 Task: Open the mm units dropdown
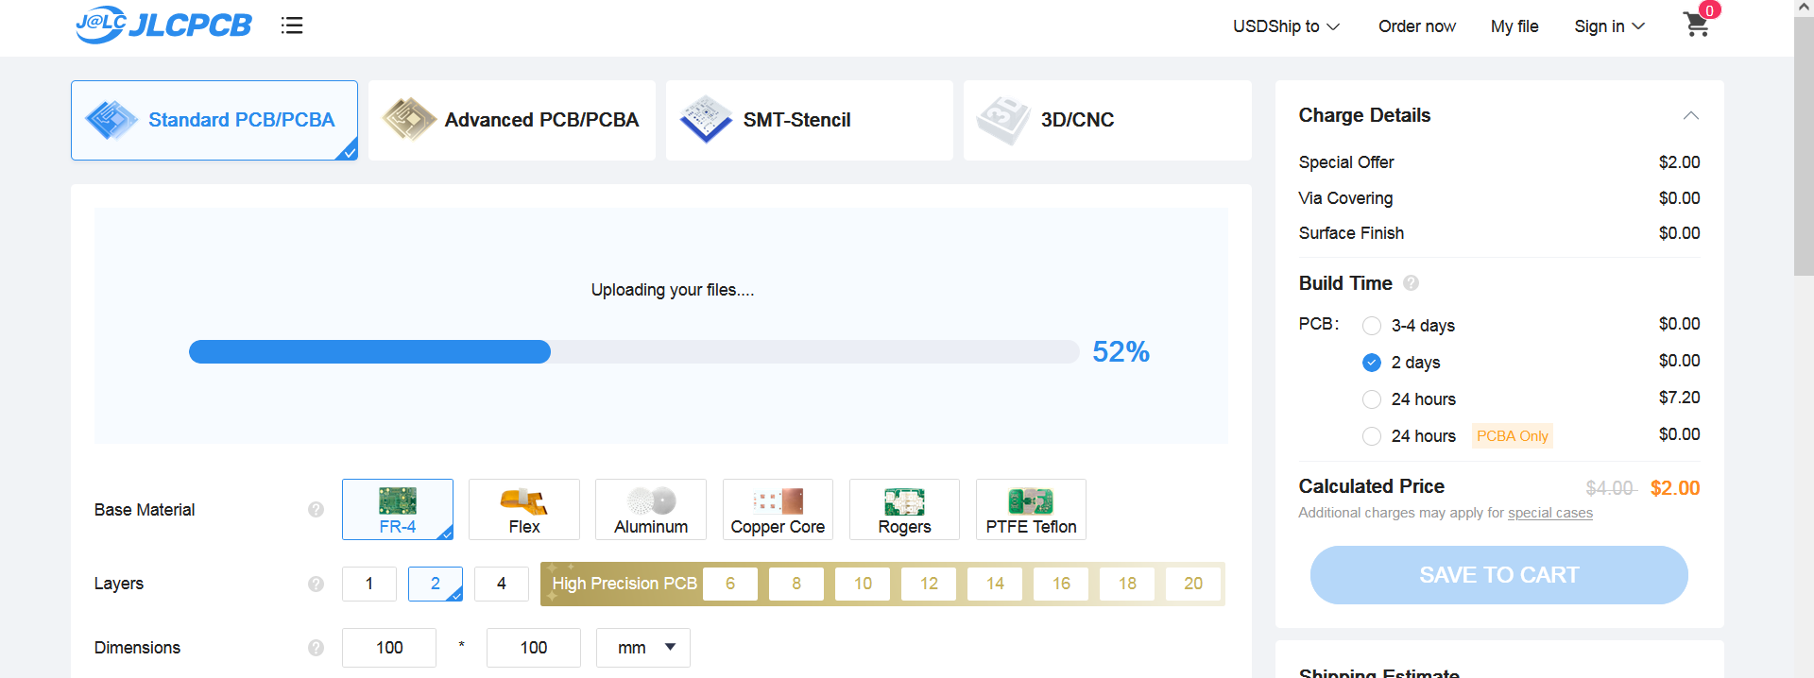(x=643, y=648)
